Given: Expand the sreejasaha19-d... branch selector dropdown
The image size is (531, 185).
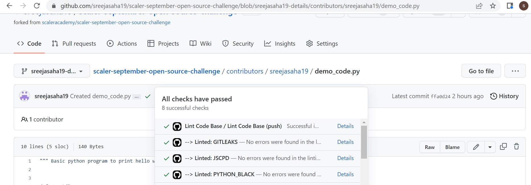Looking at the screenshot, I should click(x=52, y=71).
